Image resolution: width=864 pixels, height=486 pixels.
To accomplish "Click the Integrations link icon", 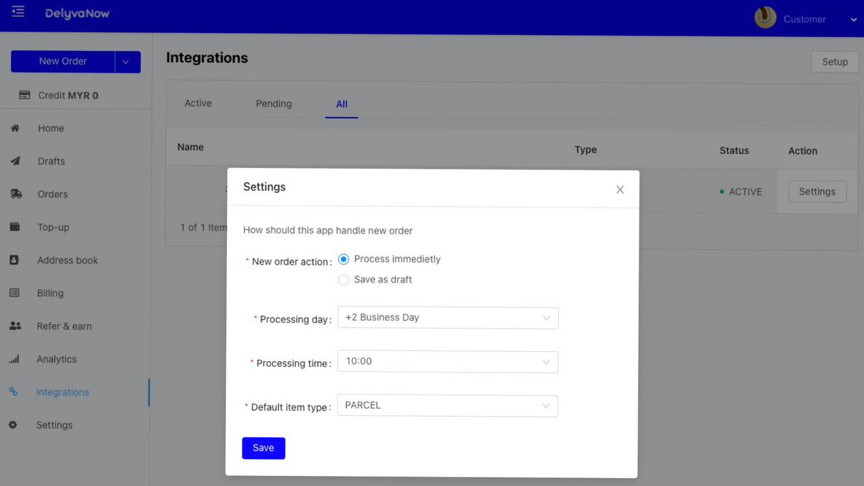I will pyautogui.click(x=13, y=392).
